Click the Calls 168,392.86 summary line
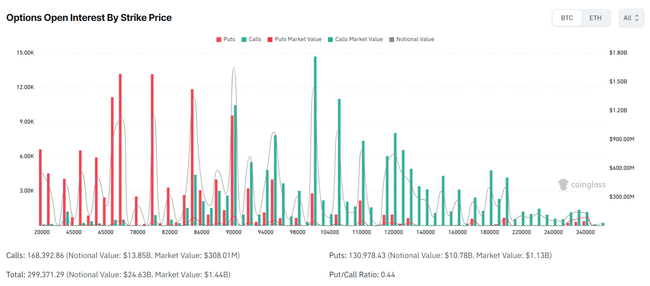650x286 pixels. [x=122, y=255]
